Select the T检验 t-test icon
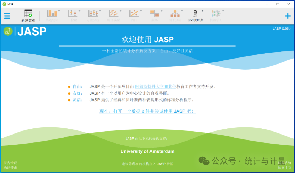Image resolution: width=295 pixels, height=173 pixels. [73, 16]
